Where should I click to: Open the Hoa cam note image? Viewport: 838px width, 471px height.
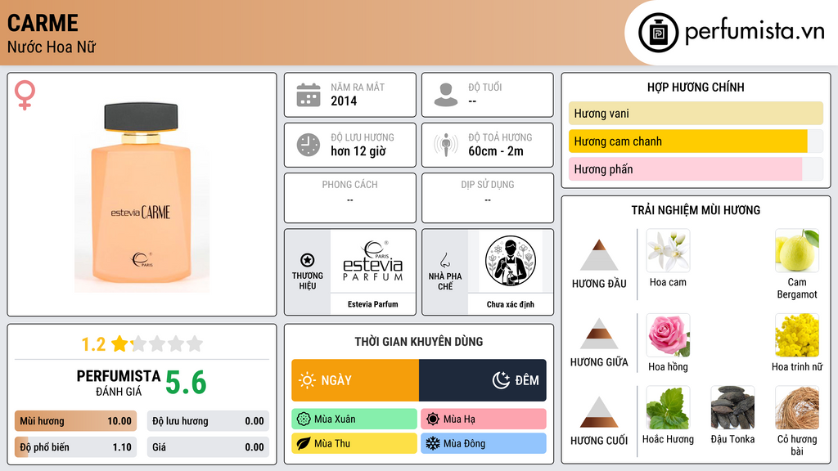click(x=668, y=251)
